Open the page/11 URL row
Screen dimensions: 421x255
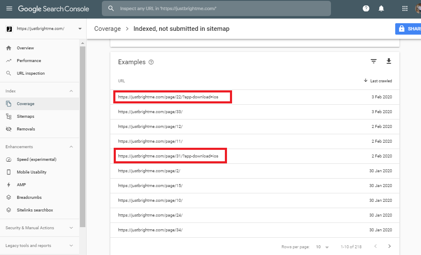(255, 141)
